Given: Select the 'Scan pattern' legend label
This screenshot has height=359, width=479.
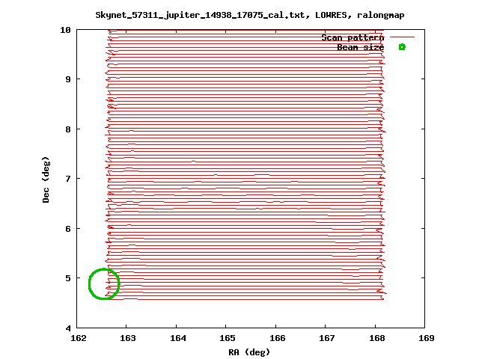Looking at the screenshot, I should coord(353,37).
